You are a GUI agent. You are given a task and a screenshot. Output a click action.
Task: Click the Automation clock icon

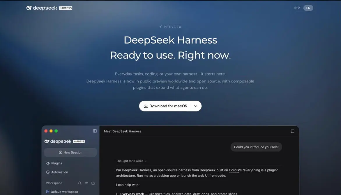pos(48,172)
